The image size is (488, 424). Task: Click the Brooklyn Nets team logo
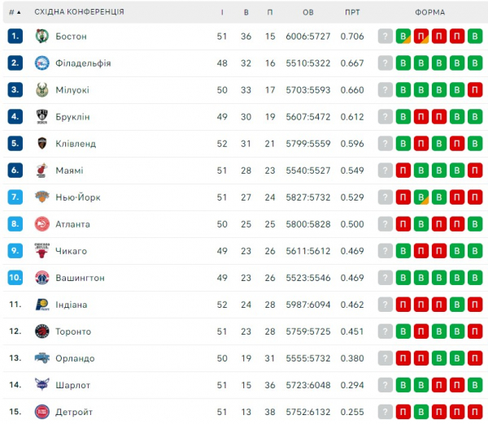click(42, 117)
